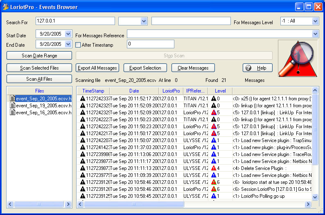Click red level 5 icon in 11:50:17 row
Image resolution: width=325 pixels, height=215 pixels.
(214, 134)
